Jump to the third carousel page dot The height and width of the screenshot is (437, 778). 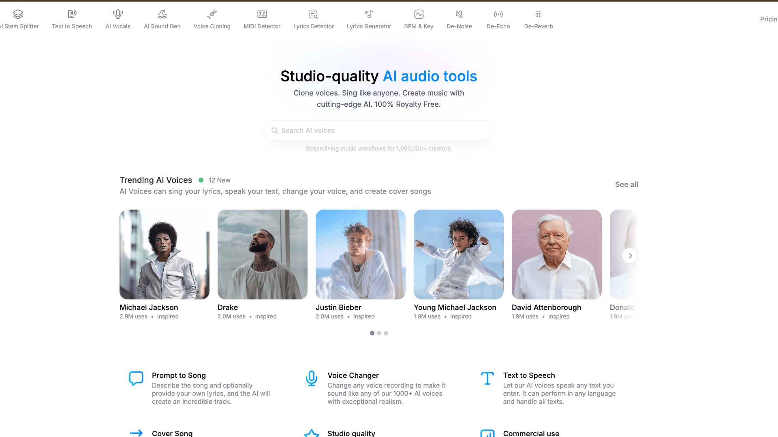(x=386, y=333)
